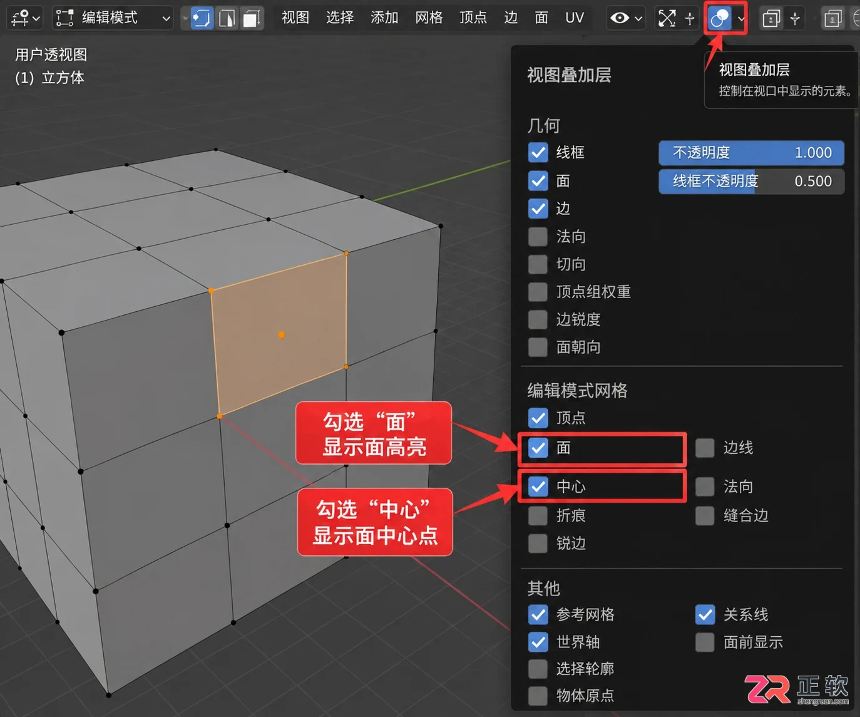
Task: Enable the 缝合边 checkbox
Action: point(705,515)
